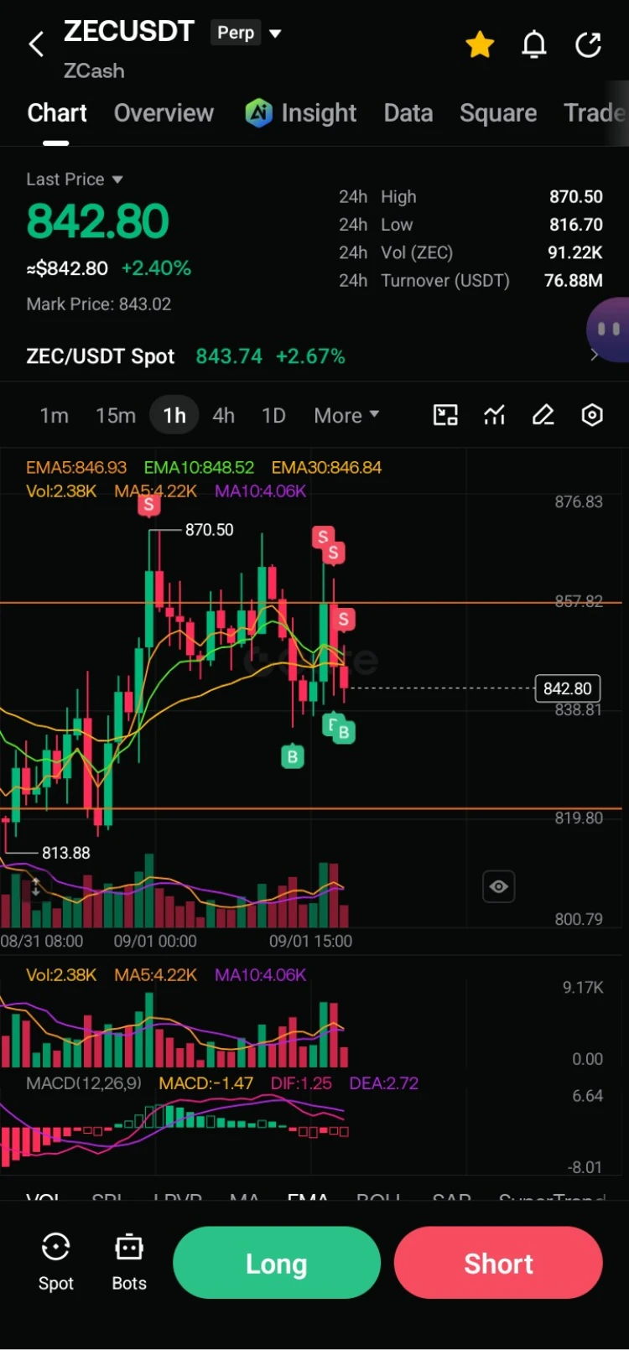Select the 15m timeframe
The height and width of the screenshot is (1350, 629).
click(116, 416)
